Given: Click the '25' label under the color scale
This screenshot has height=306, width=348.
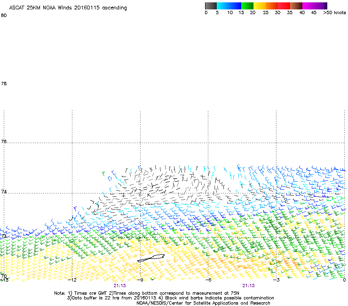Looking at the screenshot, I should pos(266,13).
